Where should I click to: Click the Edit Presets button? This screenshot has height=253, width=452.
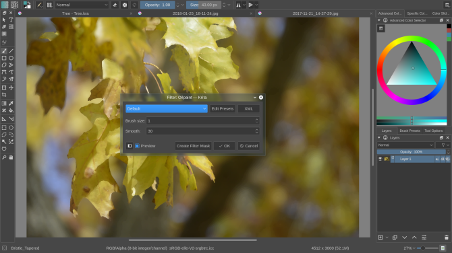point(223,109)
